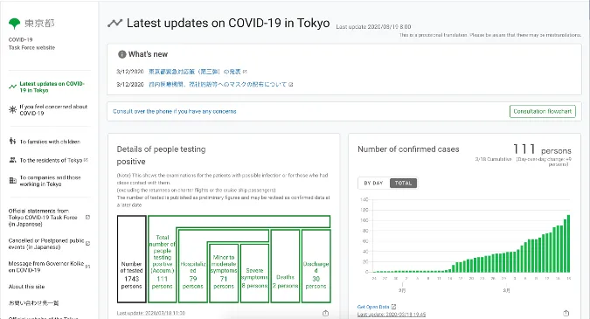Click share icon on testing details card
Viewport: 590px width, 319px height.
pyautogui.click(x=325, y=313)
